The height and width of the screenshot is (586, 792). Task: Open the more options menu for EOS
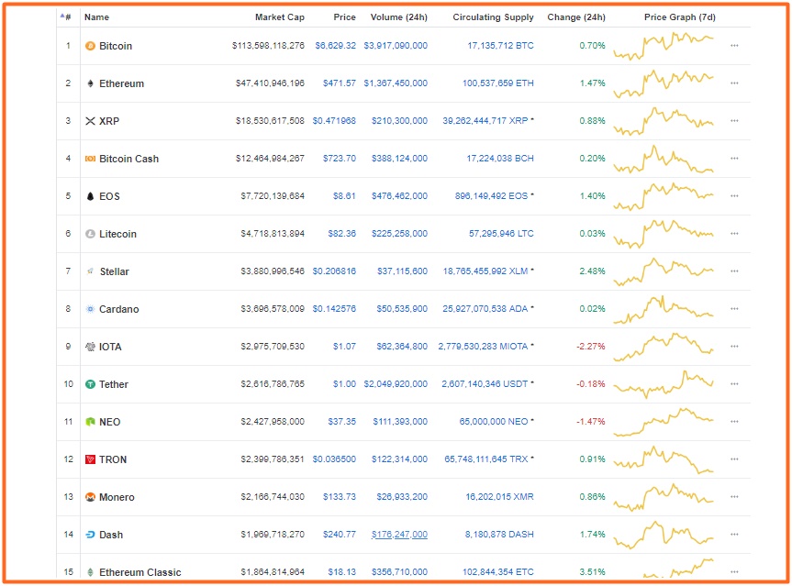pos(734,196)
